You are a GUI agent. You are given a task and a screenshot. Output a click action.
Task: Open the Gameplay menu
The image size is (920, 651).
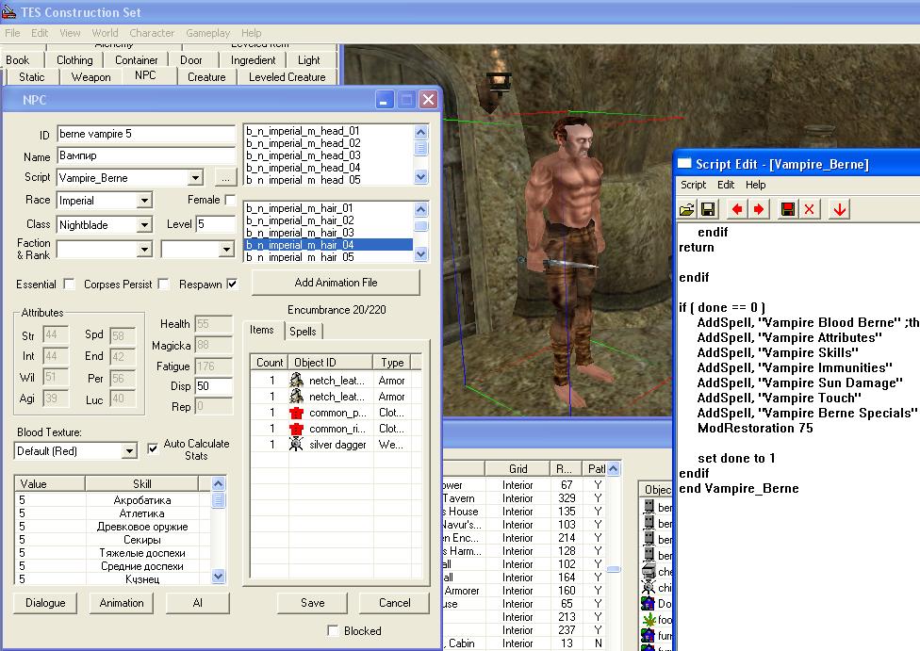pos(207,33)
